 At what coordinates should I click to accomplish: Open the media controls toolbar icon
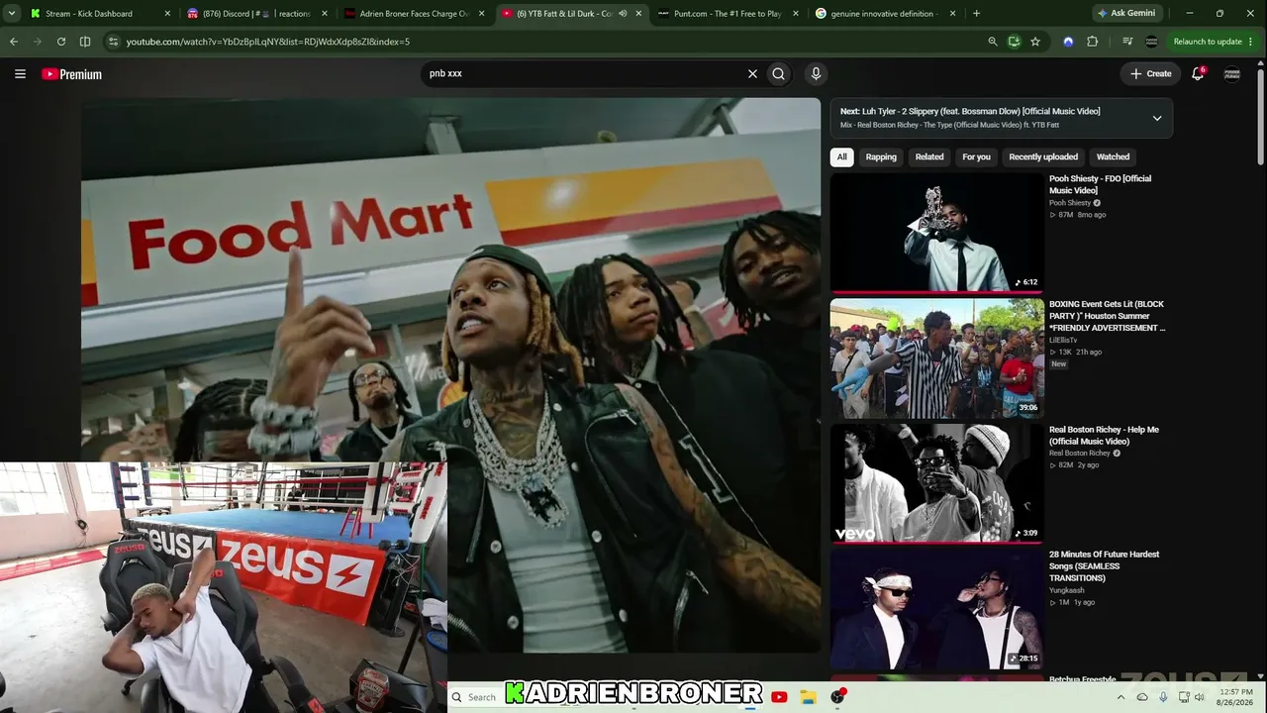coord(1127,42)
